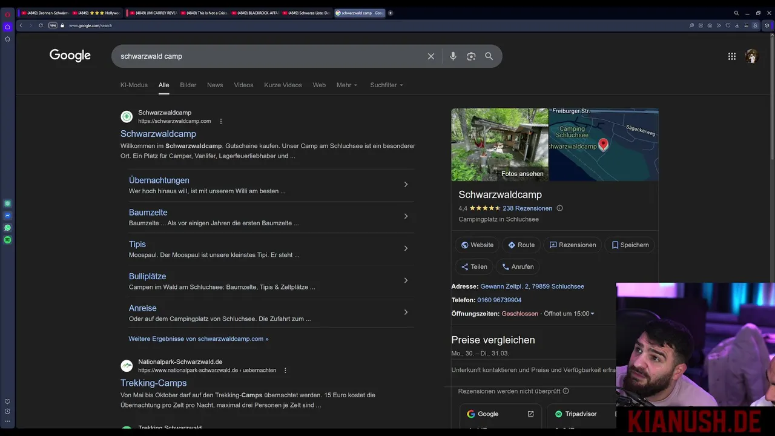The image size is (775, 436).
Task: Start voice search microphone
Action: pyautogui.click(x=453, y=56)
